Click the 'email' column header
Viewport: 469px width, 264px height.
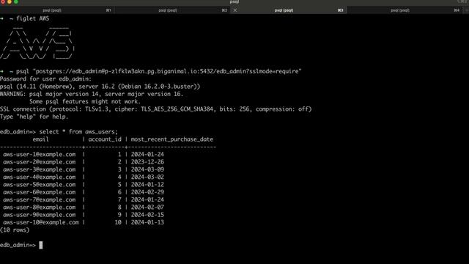pyautogui.click(x=41, y=139)
